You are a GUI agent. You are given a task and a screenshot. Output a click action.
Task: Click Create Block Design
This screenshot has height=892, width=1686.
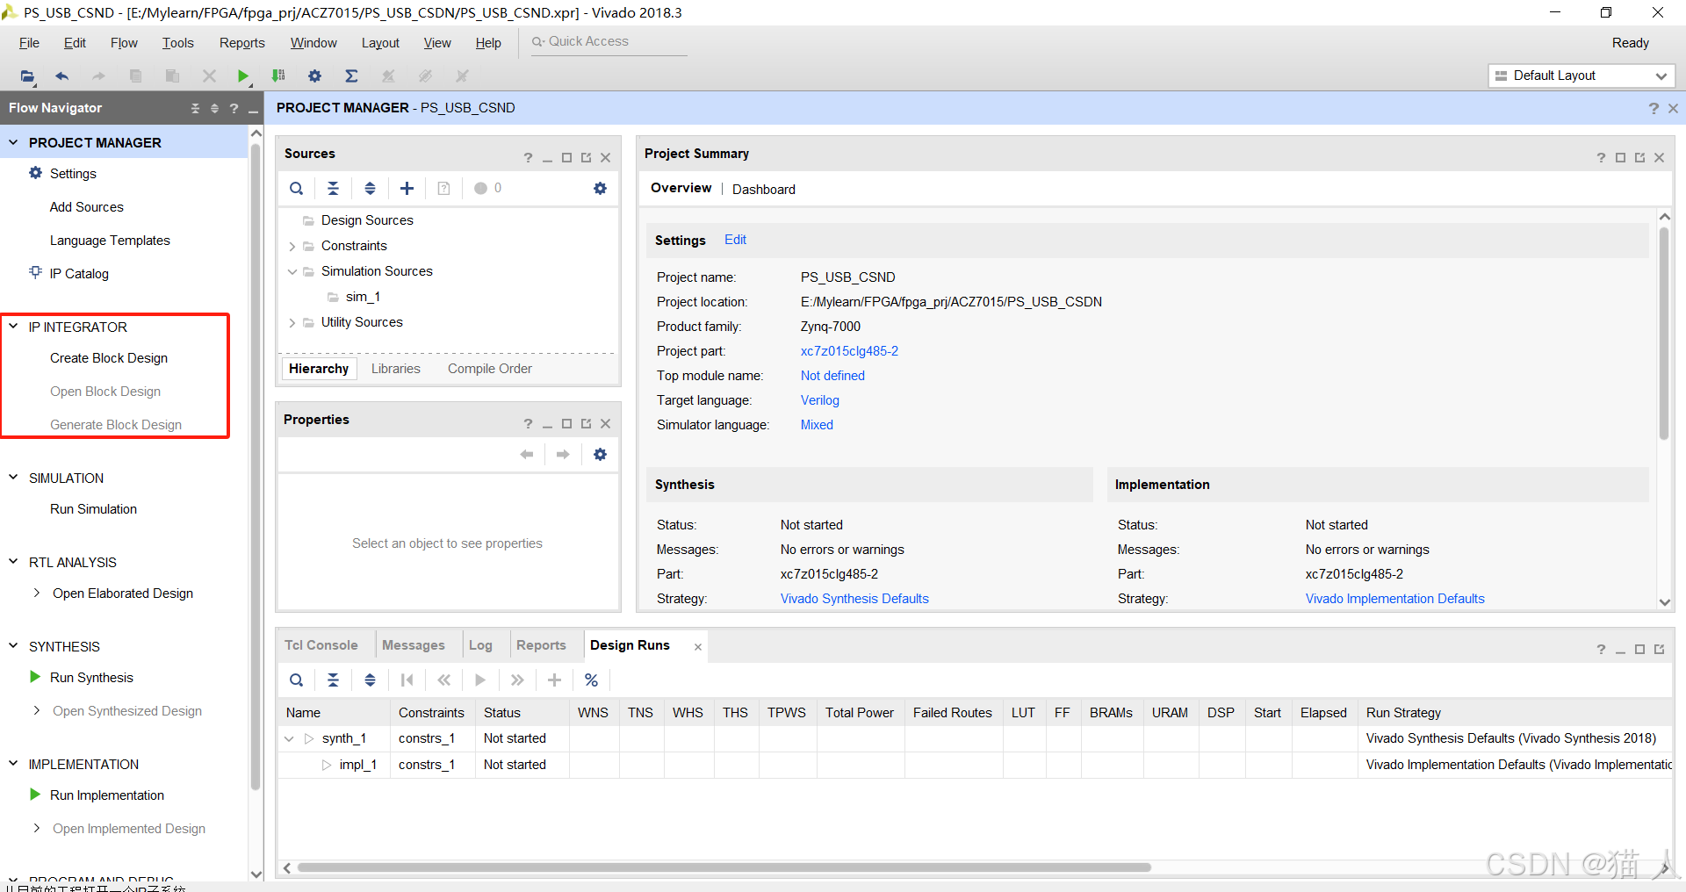[x=109, y=358]
